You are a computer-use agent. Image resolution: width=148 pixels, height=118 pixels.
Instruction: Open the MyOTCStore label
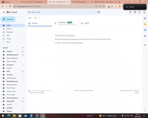pos(11,88)
